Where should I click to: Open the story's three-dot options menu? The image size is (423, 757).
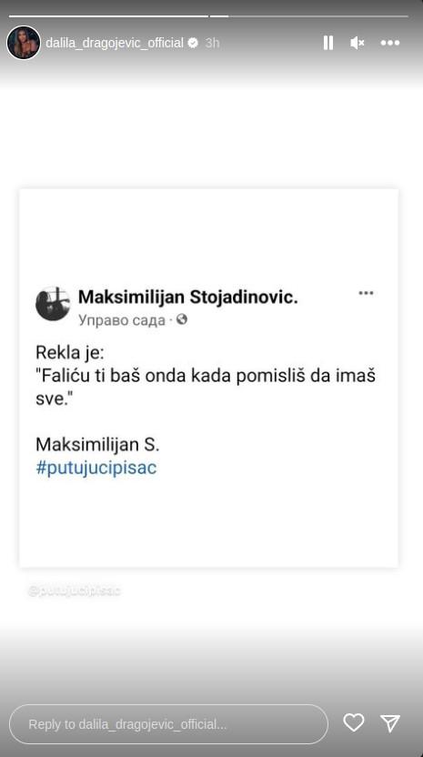click(x=390, y=43)
